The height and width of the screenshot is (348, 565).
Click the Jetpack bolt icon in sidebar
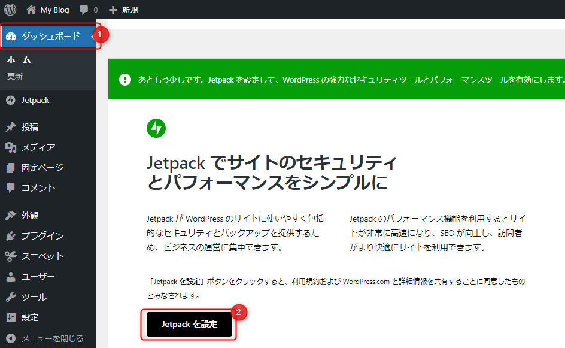(11, 100)
